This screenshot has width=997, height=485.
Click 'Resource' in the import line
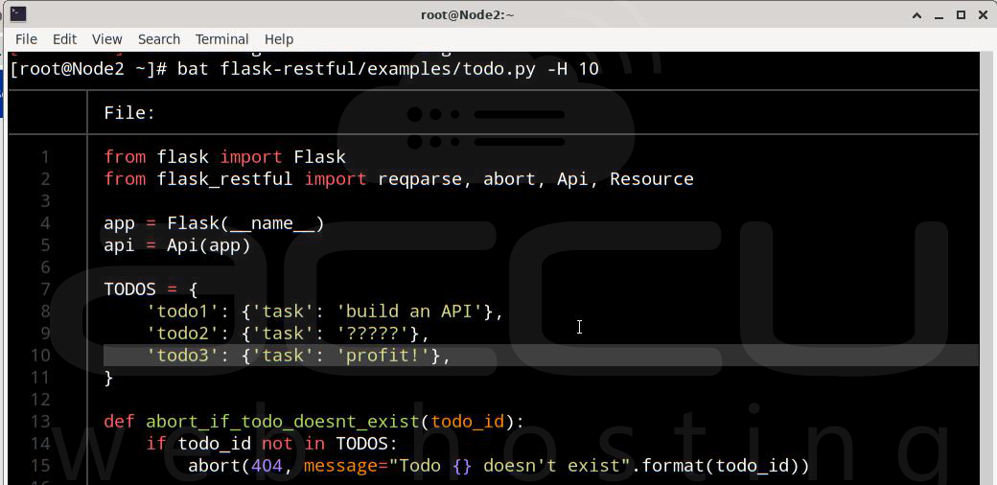(652, 178)
